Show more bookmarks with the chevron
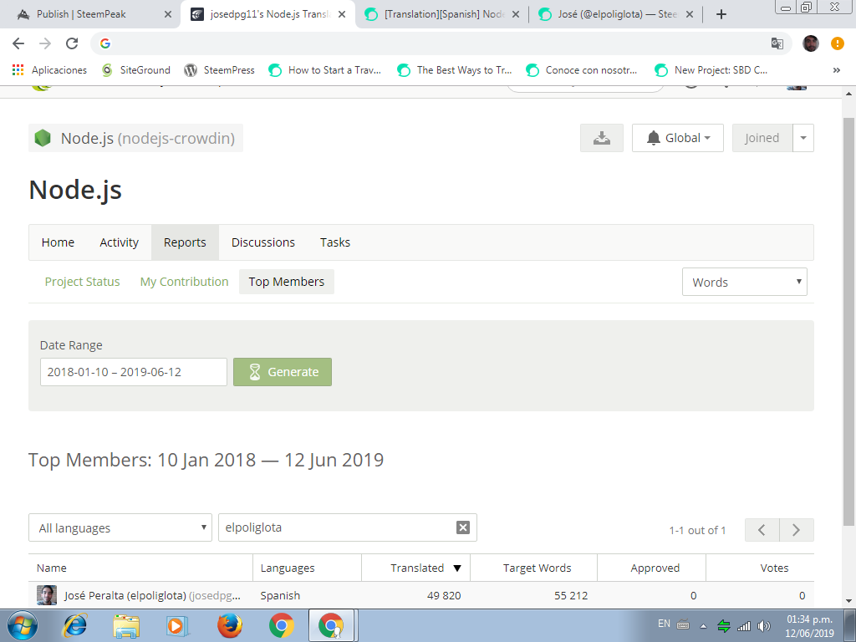Image resolution: width=856 pixels, height=642 pixels. (x=836, y=70)
